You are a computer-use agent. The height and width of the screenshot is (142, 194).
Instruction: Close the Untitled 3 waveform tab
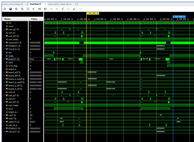tap(45, 4)
